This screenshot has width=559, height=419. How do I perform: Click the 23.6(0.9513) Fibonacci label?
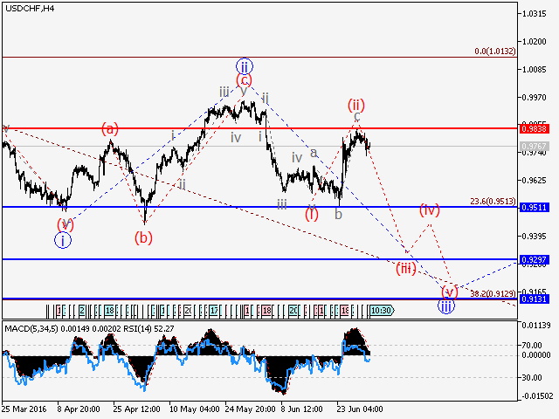[x=493, y=202]
